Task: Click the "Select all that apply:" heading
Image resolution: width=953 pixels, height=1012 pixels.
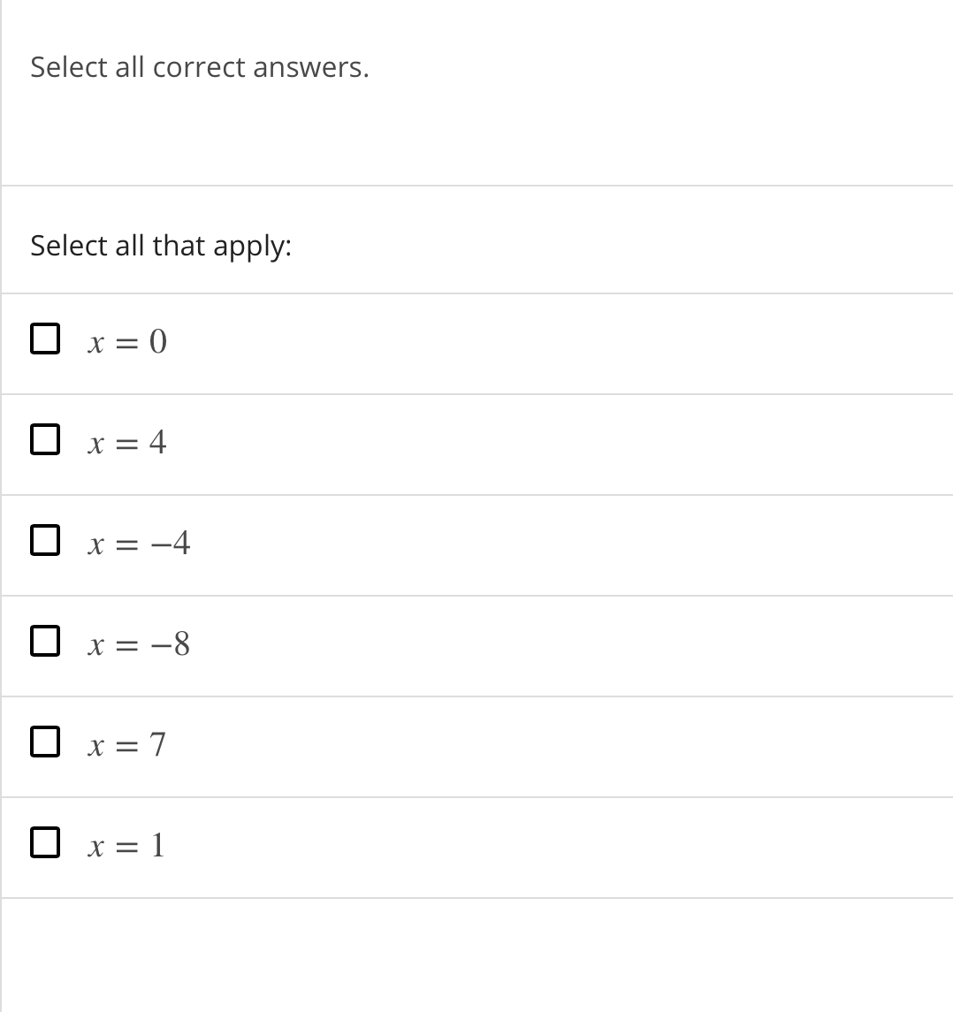Action: [x=161, y=246]
